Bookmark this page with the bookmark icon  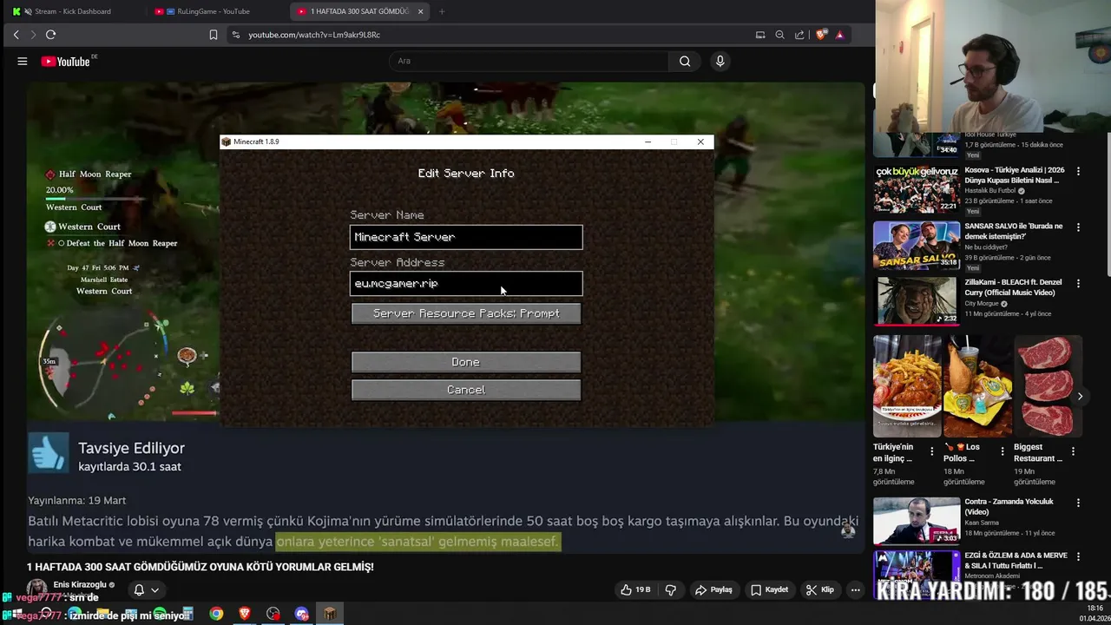tap(213, 35)
